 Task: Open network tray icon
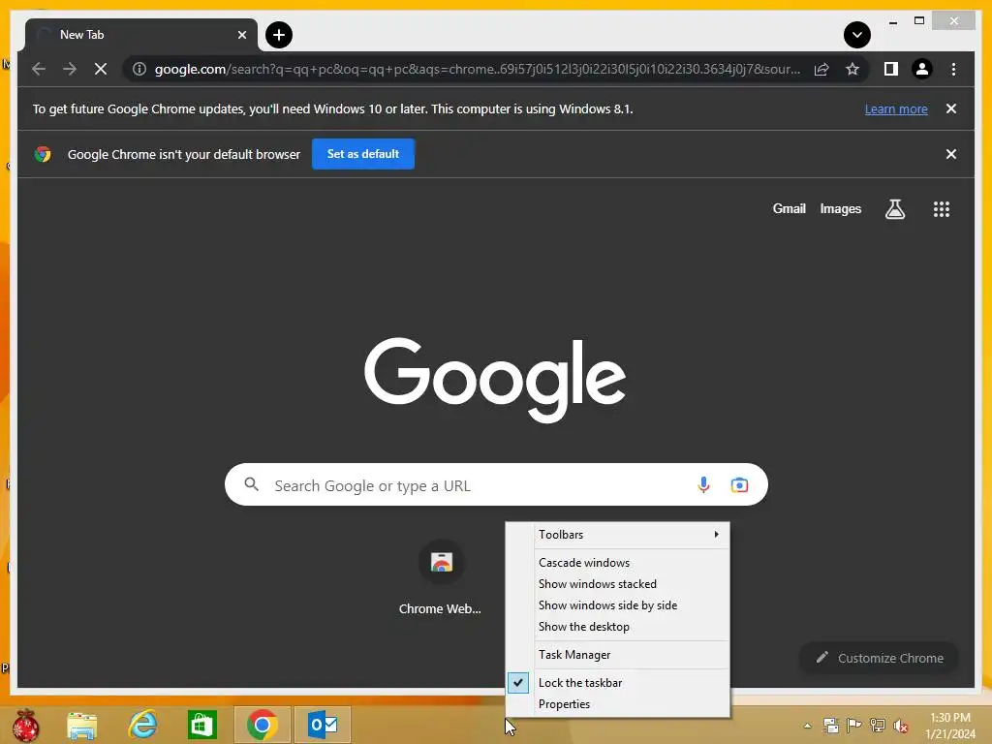(878, 726)
